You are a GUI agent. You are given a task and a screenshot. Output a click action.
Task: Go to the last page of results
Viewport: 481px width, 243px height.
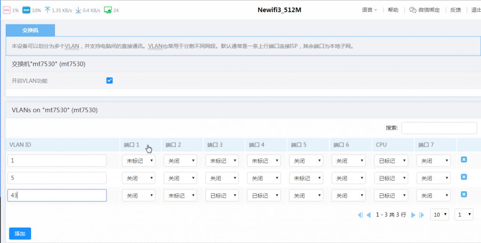pyautogui.click(x=422, y=215)
